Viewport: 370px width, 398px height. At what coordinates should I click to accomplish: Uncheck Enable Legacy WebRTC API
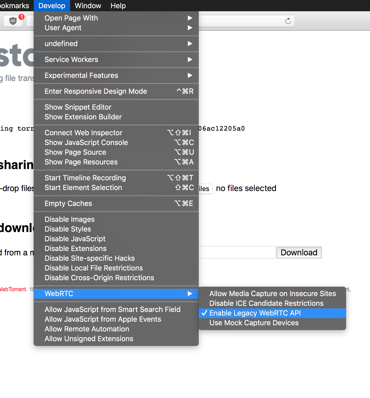point(272,313)
